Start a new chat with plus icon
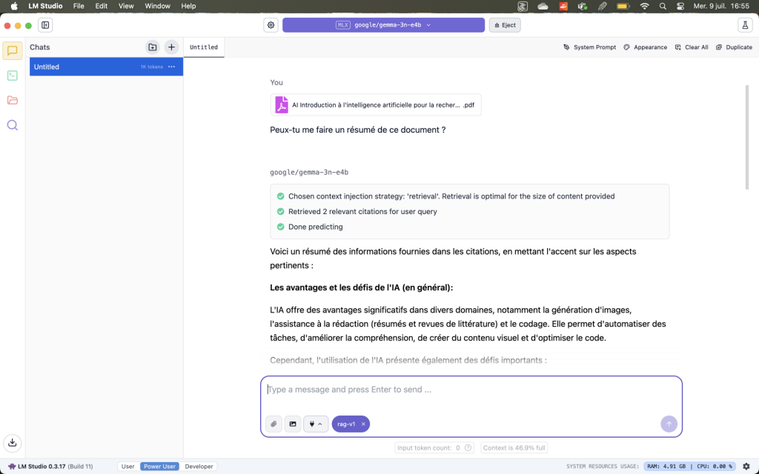The height and width of the screenshot is (474, 759). pyautogui.click(x=171, y=47)
